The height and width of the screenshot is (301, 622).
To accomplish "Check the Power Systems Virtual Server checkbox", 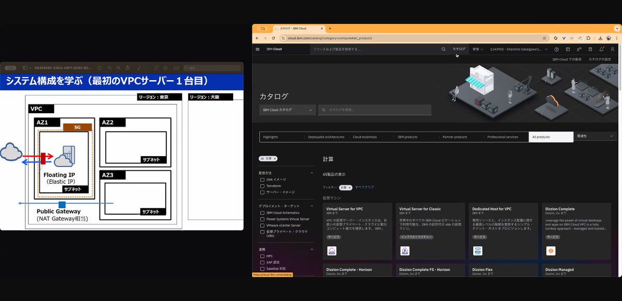I will [x=262, y=219].
